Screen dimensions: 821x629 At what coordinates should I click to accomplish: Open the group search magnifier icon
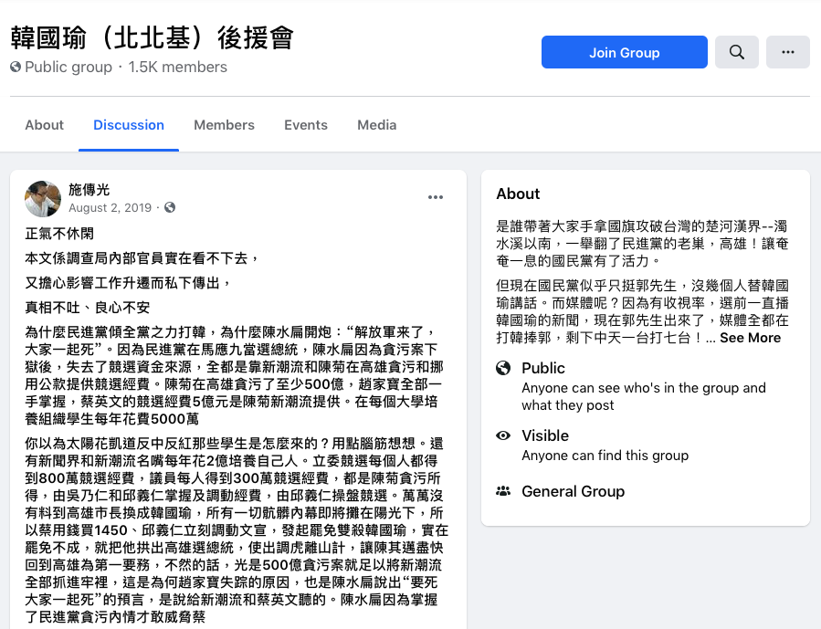[737, 52]
